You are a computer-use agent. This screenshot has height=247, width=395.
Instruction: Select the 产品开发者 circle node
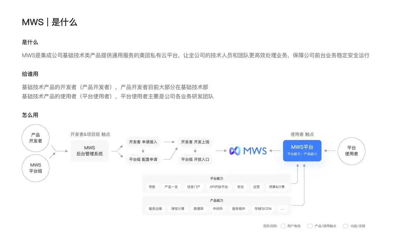(35, 138)
